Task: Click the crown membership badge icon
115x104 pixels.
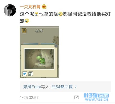Action: coord(44,7)
